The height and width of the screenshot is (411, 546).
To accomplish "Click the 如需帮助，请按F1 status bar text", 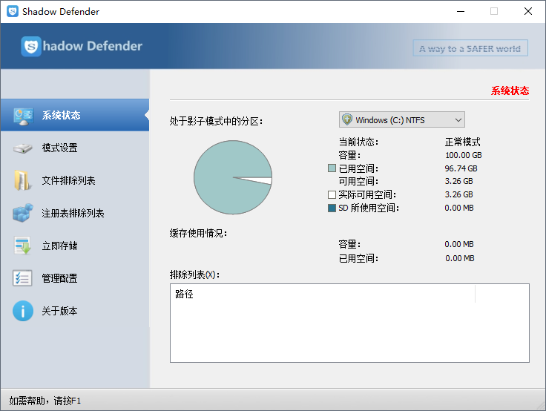I will click(45, 401).
